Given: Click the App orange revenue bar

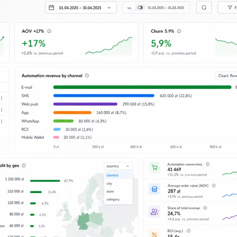Looking at the screenshot, I should point(72,112).
